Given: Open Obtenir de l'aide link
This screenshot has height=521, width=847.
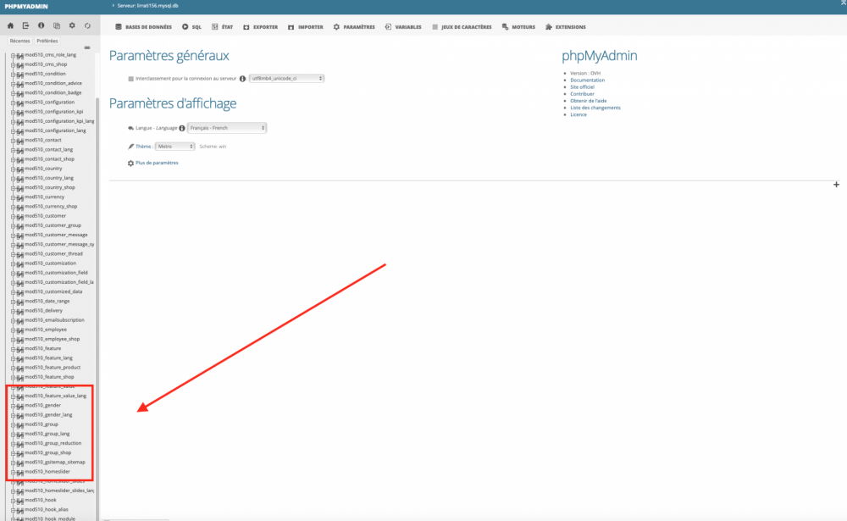Looking at the screenshot, I should coord(589,101).
